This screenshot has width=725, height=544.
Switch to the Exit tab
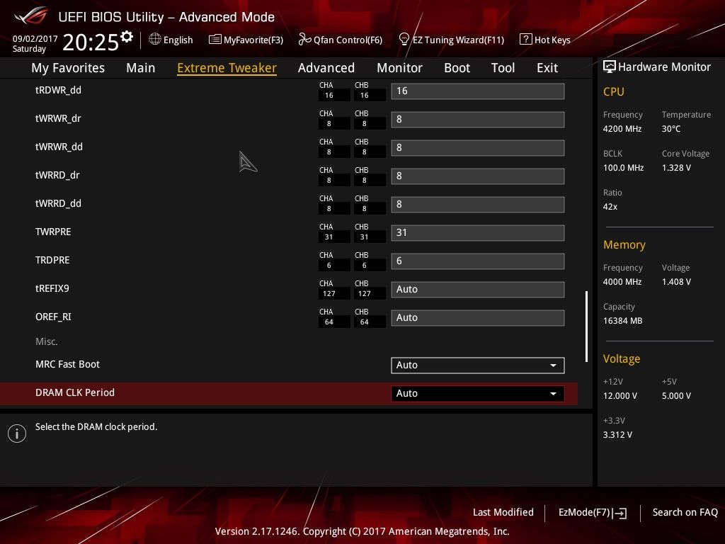(547, 68)
